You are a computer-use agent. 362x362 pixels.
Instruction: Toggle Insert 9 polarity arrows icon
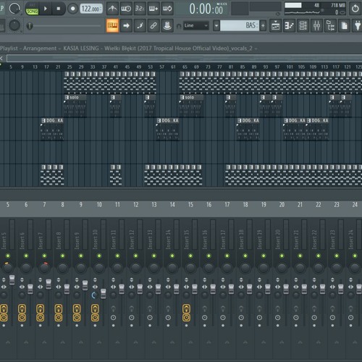point(77,280)
